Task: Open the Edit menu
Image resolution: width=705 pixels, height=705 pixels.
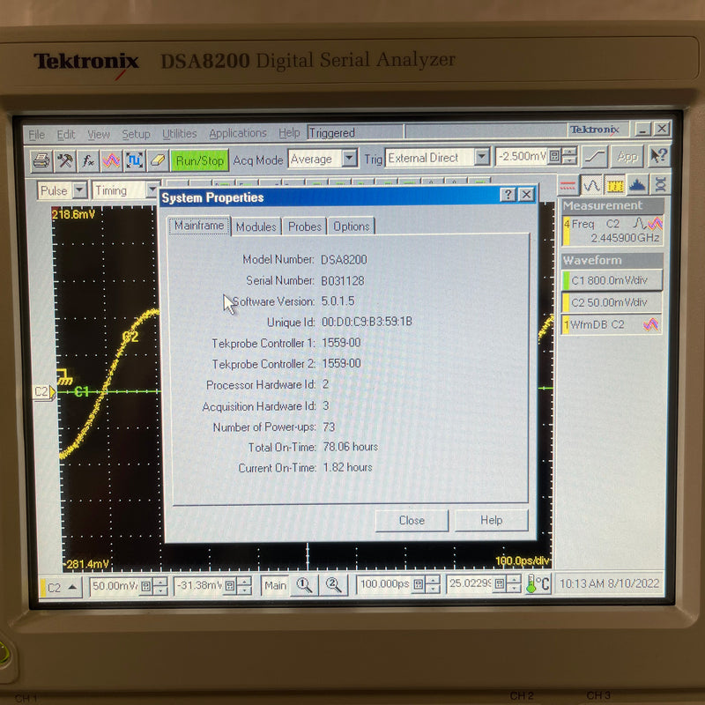Action: pos(65,135)
